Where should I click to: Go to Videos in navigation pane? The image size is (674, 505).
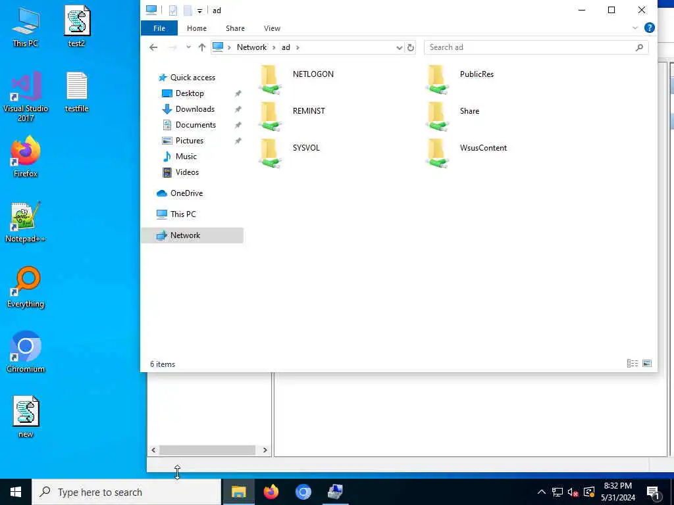point(187,172)
